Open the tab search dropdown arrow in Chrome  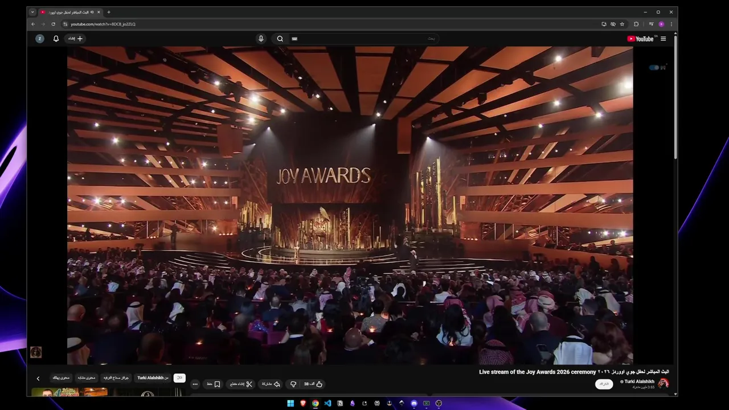tap(32, 12)
